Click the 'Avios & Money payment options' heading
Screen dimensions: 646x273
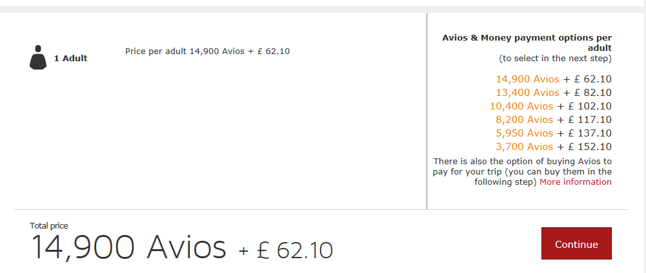tap(527, 42)
